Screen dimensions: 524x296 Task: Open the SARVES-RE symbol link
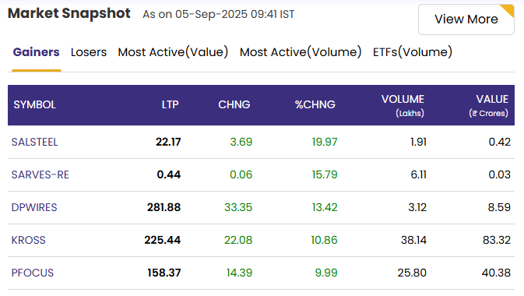(40, 174)
